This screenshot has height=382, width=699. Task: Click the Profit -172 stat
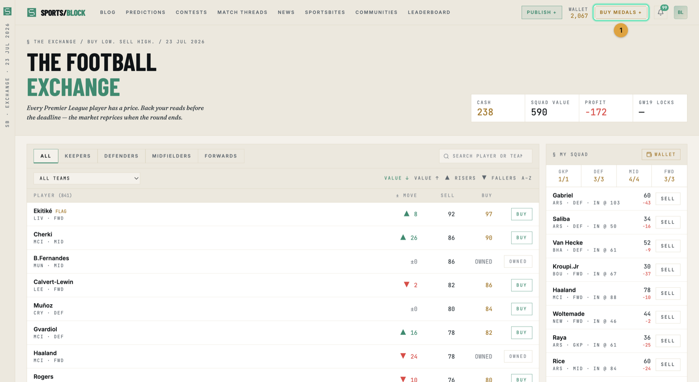tap(606, 108)
